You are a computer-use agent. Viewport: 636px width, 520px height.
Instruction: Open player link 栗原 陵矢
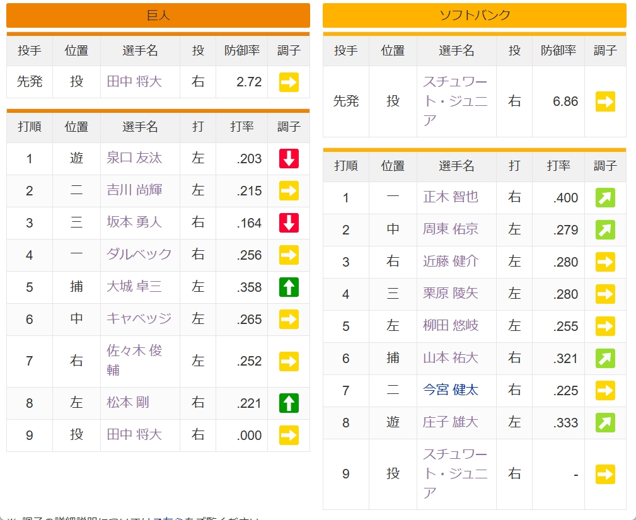451,293
